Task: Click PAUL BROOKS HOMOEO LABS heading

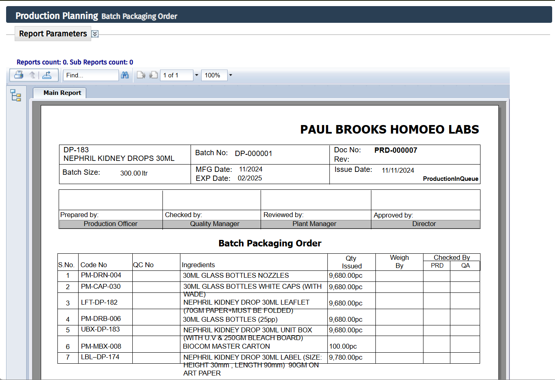Action: pos(390,130)
